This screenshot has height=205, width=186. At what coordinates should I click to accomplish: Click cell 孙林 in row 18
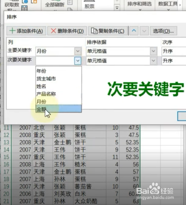click(x=63, y=179)
